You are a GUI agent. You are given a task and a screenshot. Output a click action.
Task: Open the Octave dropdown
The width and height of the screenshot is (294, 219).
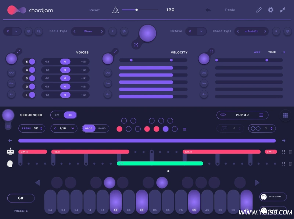click(196, 32)
